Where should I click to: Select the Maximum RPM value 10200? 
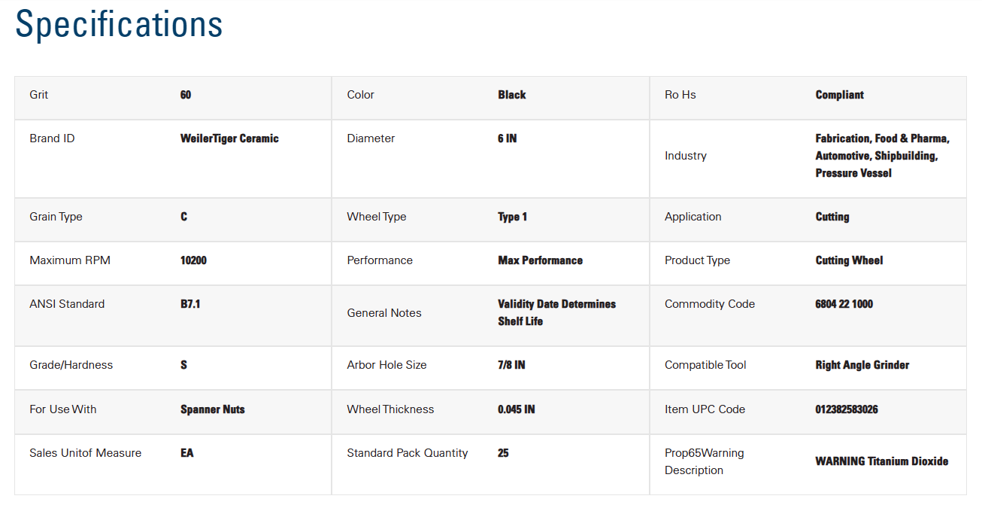pos(193,260)
